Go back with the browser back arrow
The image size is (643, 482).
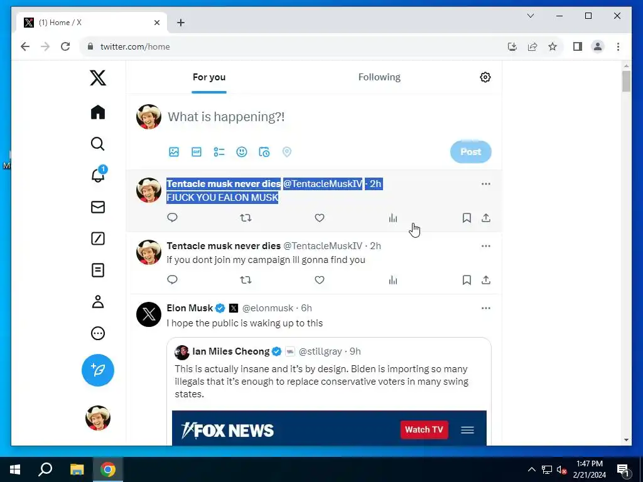25,46
